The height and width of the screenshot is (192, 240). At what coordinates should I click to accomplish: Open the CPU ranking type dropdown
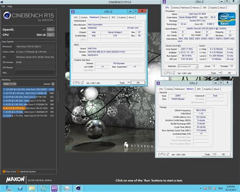tap(10, 84)
